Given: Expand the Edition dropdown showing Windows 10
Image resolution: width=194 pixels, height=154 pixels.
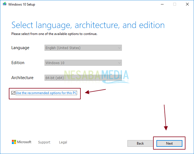Looking at the screenshot, I should [x=83, y=63].
